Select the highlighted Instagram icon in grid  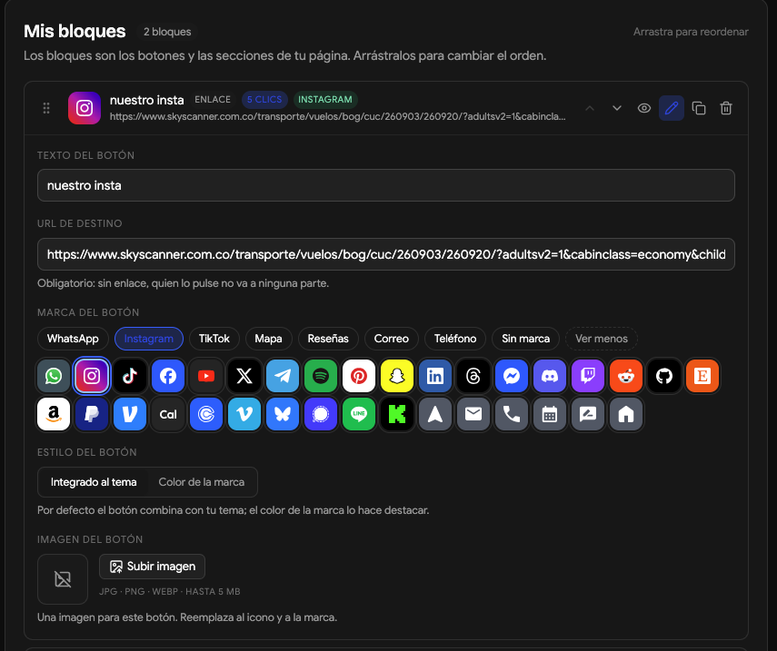tap(92, 376)
